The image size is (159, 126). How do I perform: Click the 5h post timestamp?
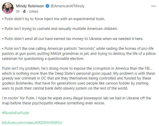18,11
